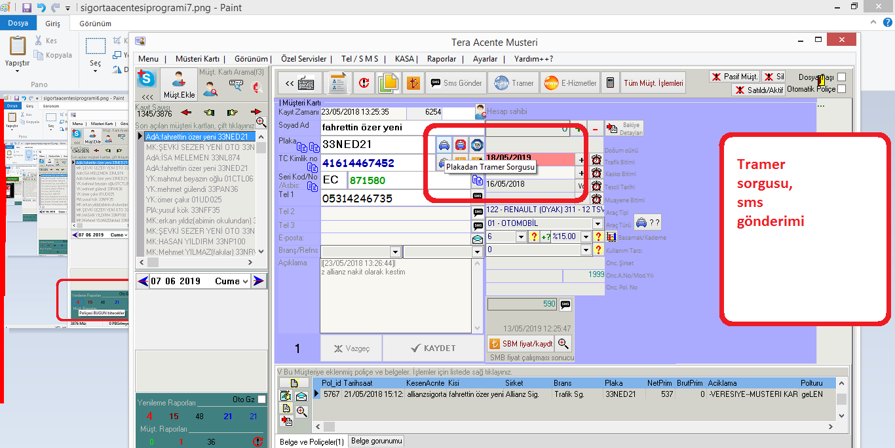This screenshot has width=895, height=448.
Task: Run Plakadan Tramer Sorgusu vehicle icon
Action: [x=443, y=162]
